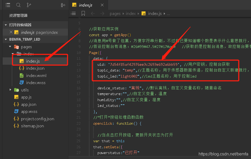Screen dimensions: 251x159
Task: Click the pages breadcrumb
Action: click(x=115, y=14)
